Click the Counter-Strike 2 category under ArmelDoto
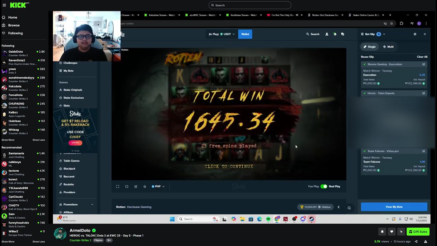 80,240
